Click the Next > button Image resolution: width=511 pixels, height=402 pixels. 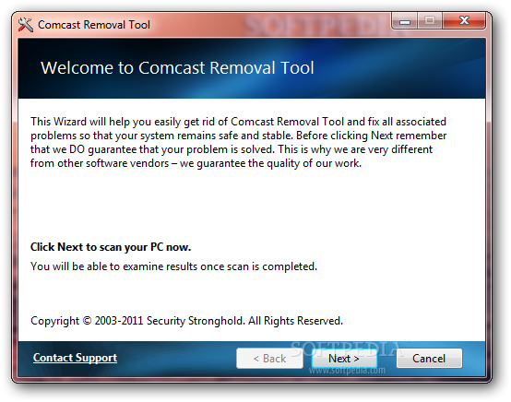point(344,359)
